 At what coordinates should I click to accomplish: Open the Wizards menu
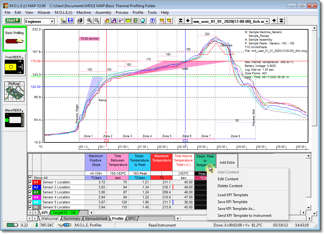[x=44, y=12]
